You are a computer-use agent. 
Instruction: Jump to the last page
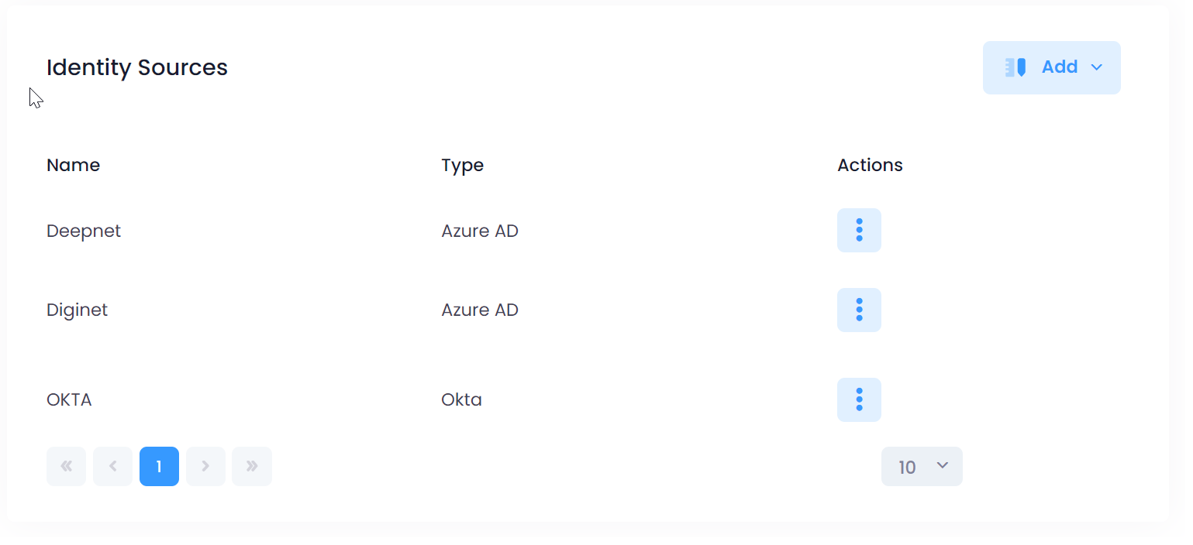tap(252, 466)
